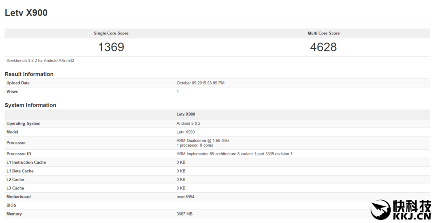Select '0 KB' in L1 Instruction Cache row
Viewport: 434px width, 223px height.
[x=181, y=162]
